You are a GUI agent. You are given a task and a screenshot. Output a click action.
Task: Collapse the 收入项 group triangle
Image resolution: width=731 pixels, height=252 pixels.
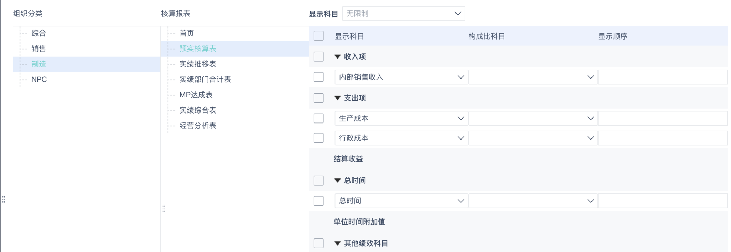click(x=337, y=56)
